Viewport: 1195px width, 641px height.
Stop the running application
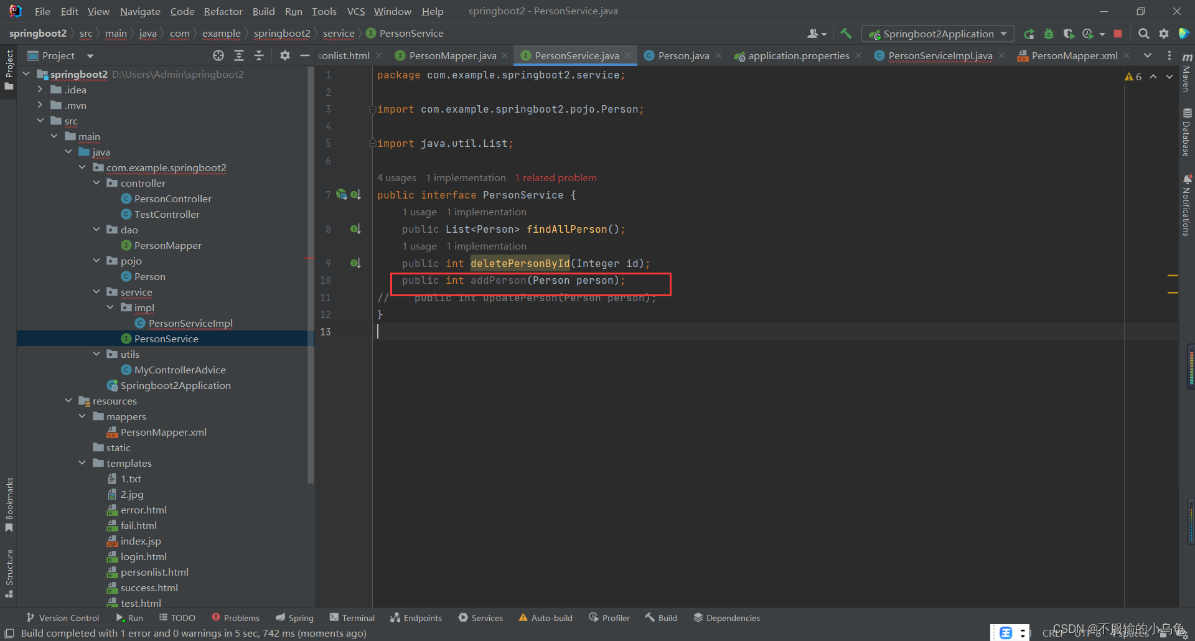pyautogui.click(x=1118, y=34)
